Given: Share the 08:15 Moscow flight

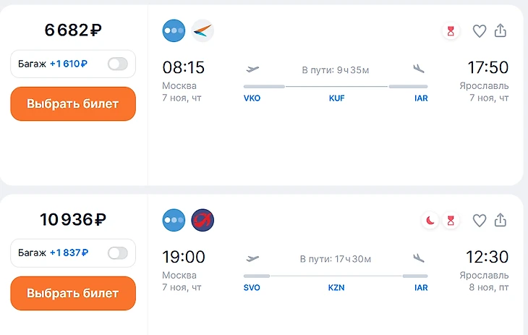Looking at the screenshot, I should pos(501,31).
